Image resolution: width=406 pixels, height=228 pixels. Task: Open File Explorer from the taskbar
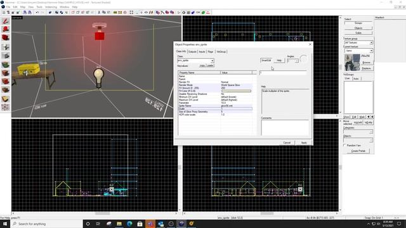119,224
